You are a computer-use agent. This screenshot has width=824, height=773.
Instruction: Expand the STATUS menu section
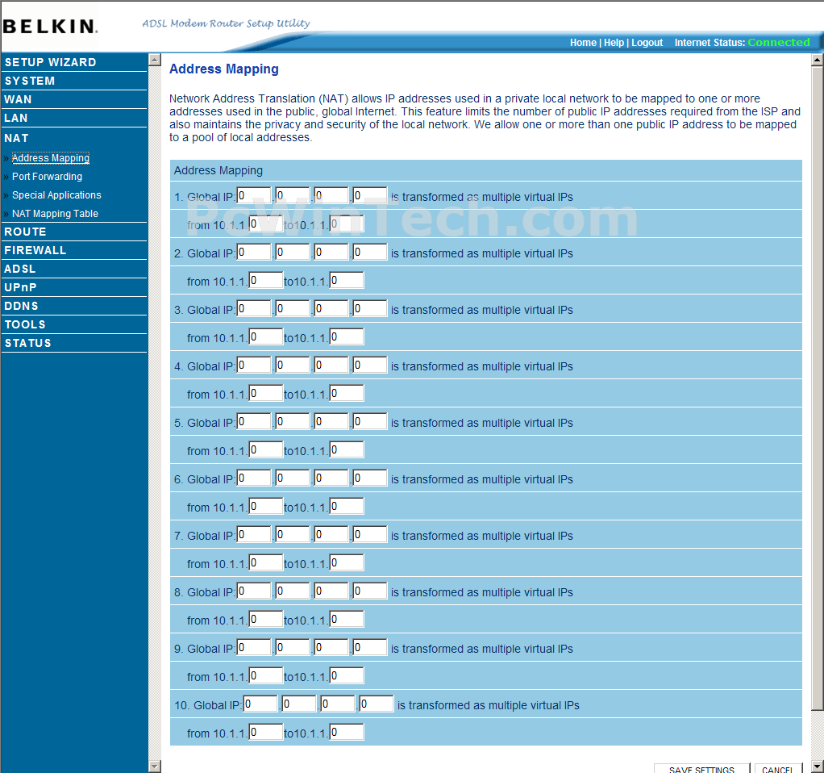coord(28,343)
